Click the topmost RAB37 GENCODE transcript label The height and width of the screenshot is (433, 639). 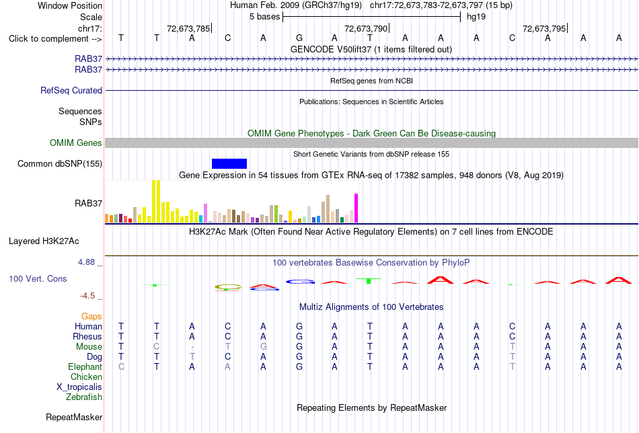click(x=88, y=59)
